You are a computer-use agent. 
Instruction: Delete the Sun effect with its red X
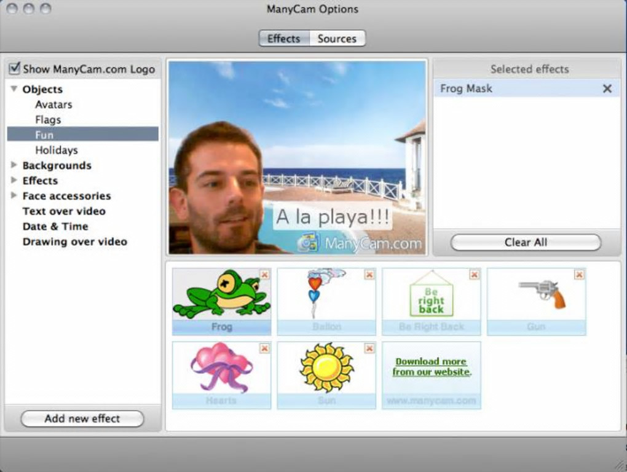(369, 348)
